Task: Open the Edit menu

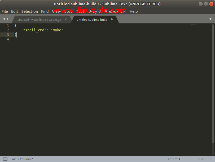Action: [x=15, y=11]
